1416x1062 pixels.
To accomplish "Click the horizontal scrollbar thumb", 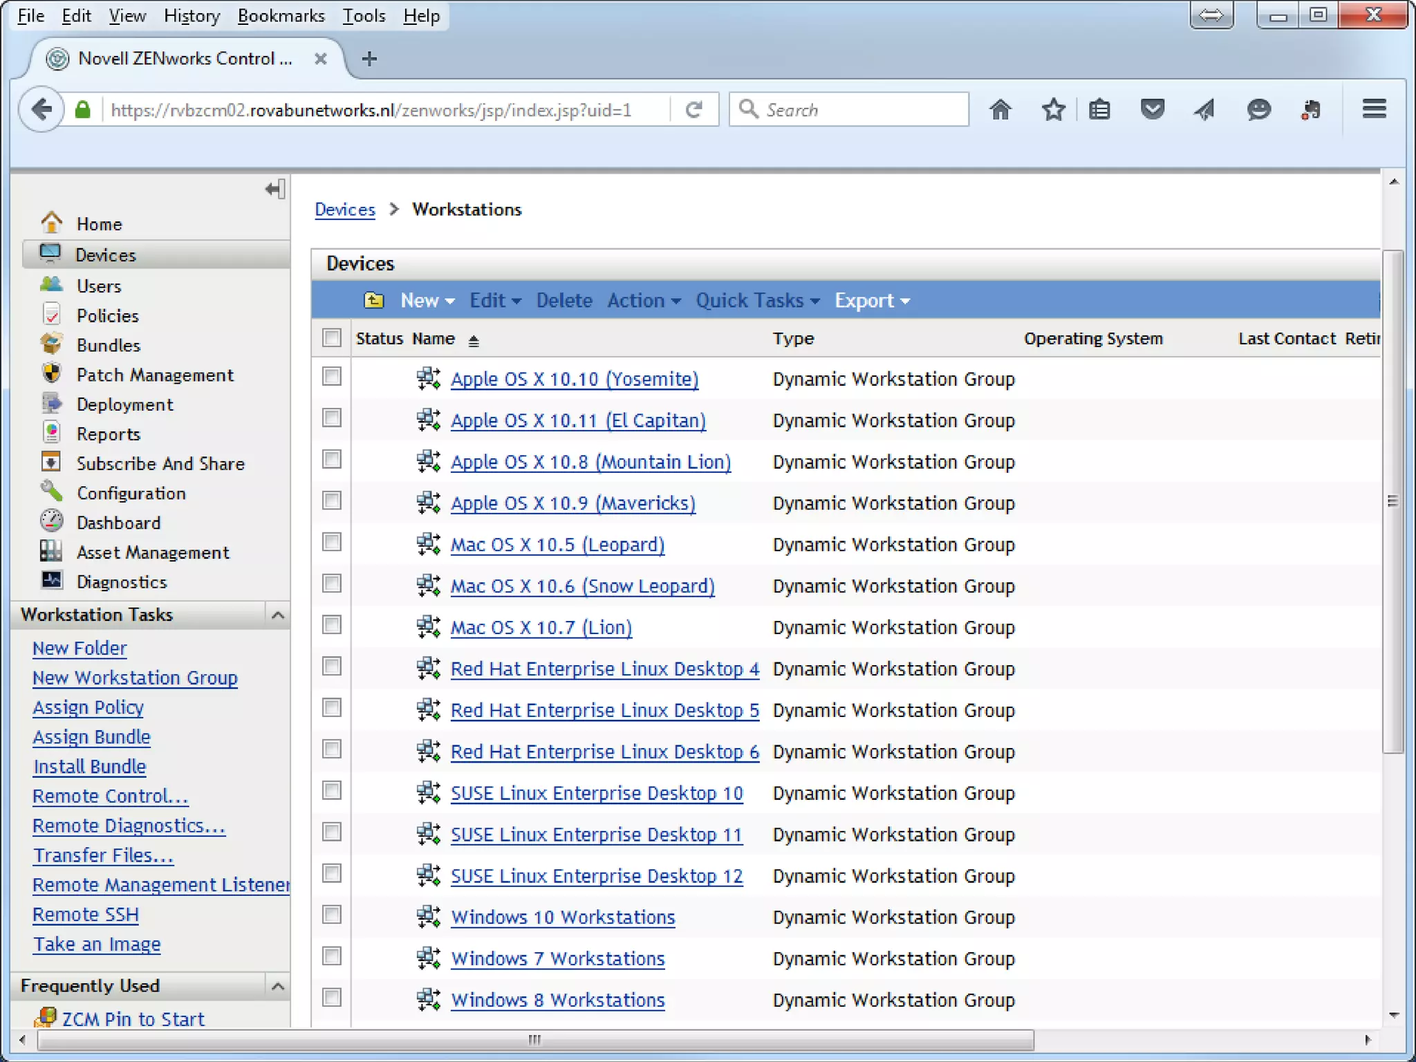I will point(536,1039).
